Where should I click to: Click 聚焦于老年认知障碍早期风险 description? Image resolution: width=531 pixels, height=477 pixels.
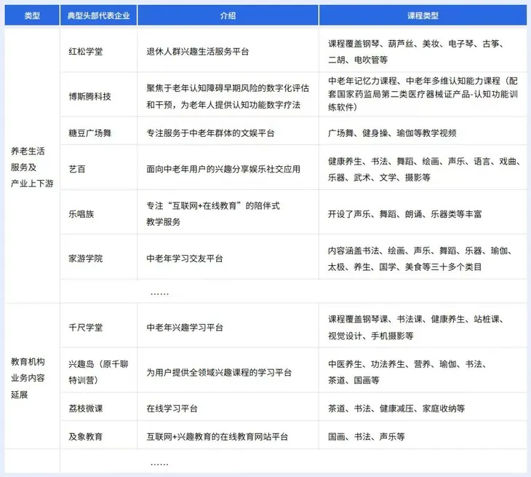pos(228,96)
